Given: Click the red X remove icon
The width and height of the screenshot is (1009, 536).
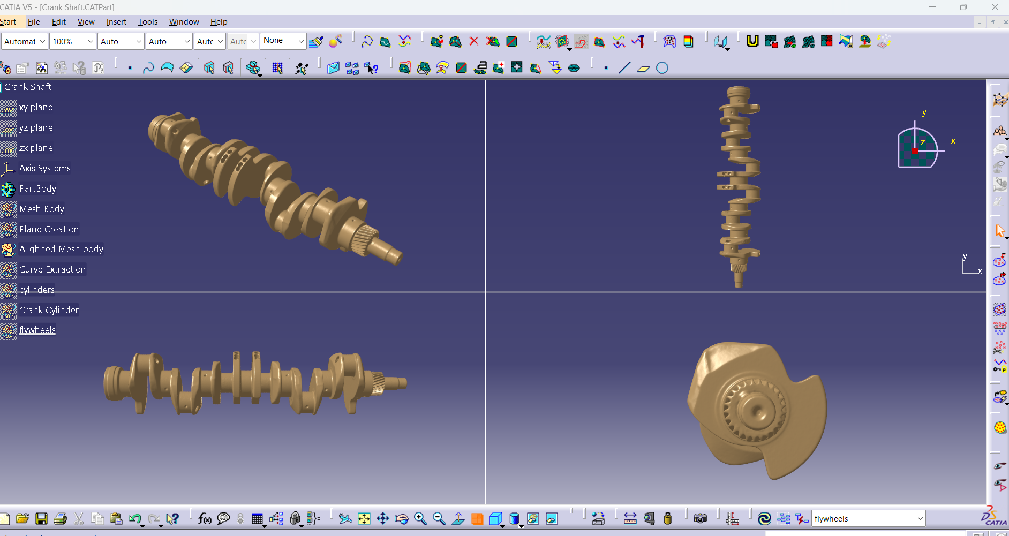Looking at the screenshot, I should point(474,41).
